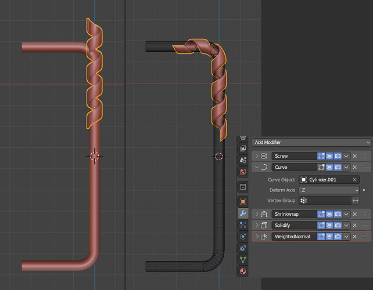Viewport: 373px width, 290px height.
Task: Open the Deform Axis Z dropdown
Action: click(x=329, y=190)
